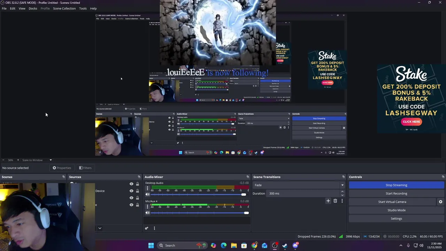
Task: Click the 60.00 / 60.00 FPS status
Action: (x=431, y=236)
